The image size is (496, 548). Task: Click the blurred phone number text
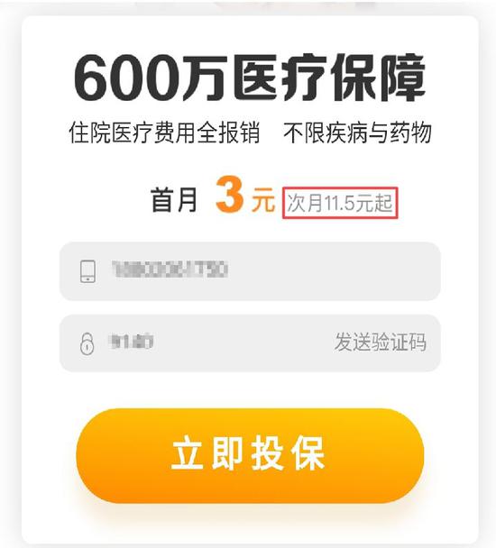pos(170,269)
